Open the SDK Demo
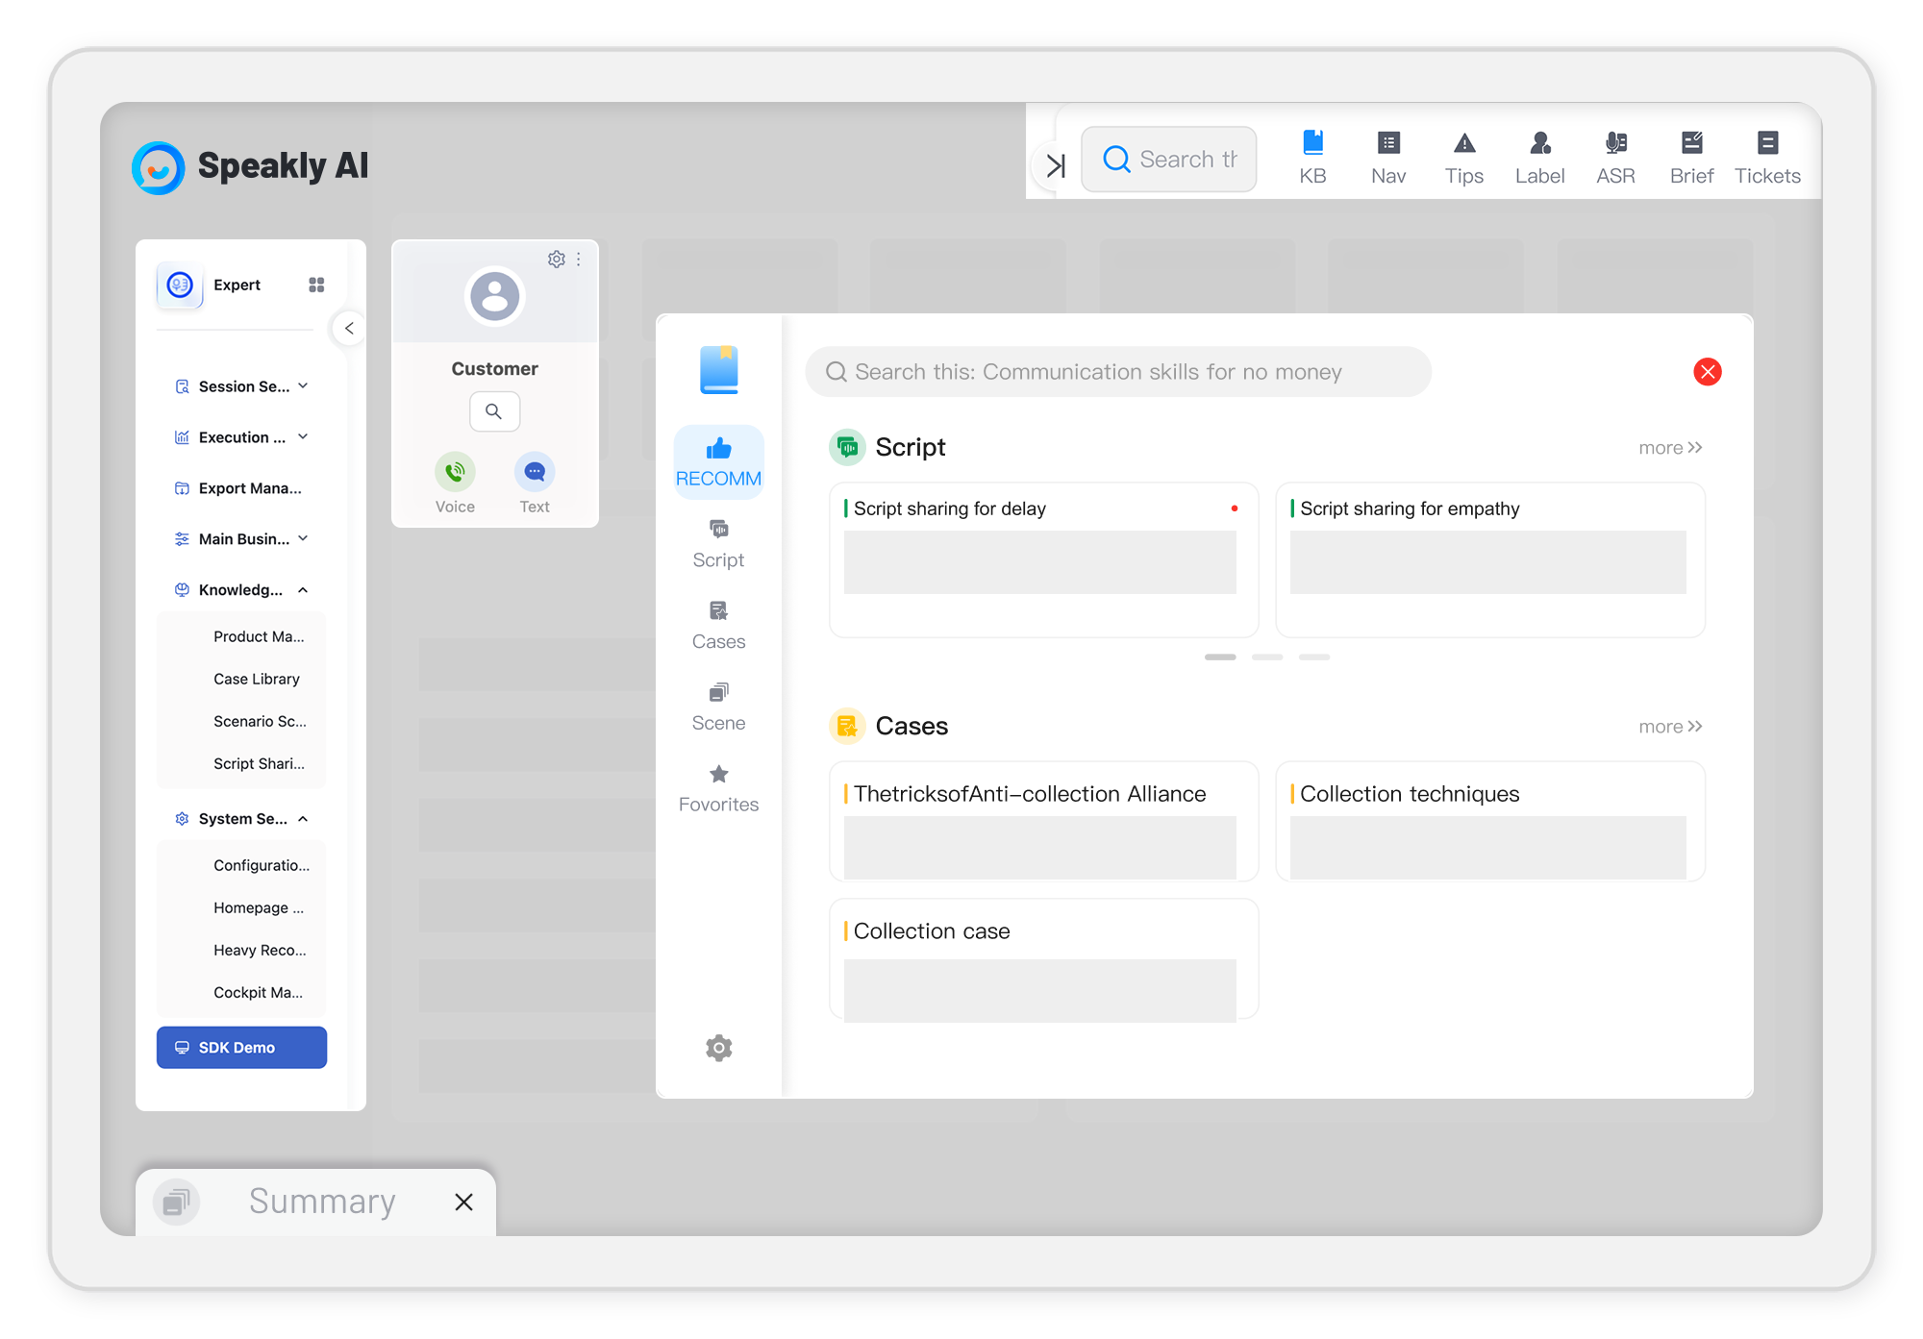This screenshot has width=1923, height=1339. [x=241, y=1047]
